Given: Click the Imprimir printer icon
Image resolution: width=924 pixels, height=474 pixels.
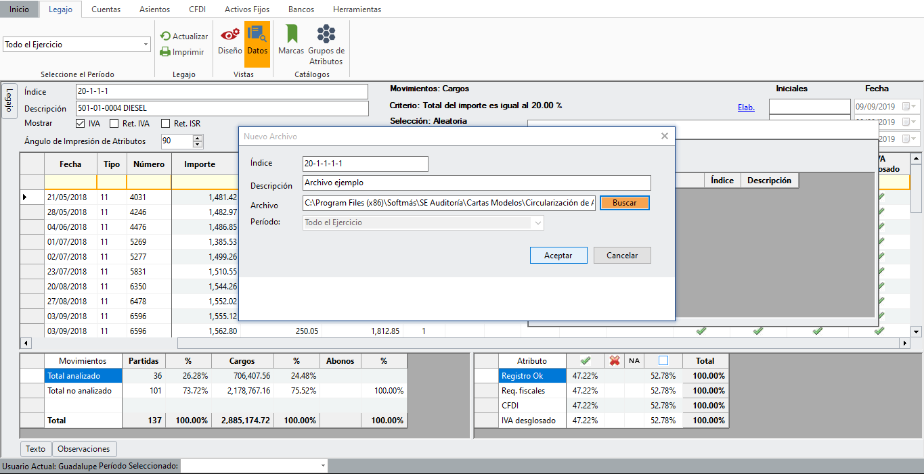Looking at the screenshot, I should [x=165, y=52].
